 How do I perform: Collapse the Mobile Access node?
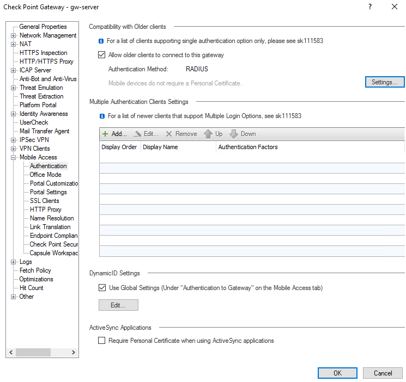[13, 157]
